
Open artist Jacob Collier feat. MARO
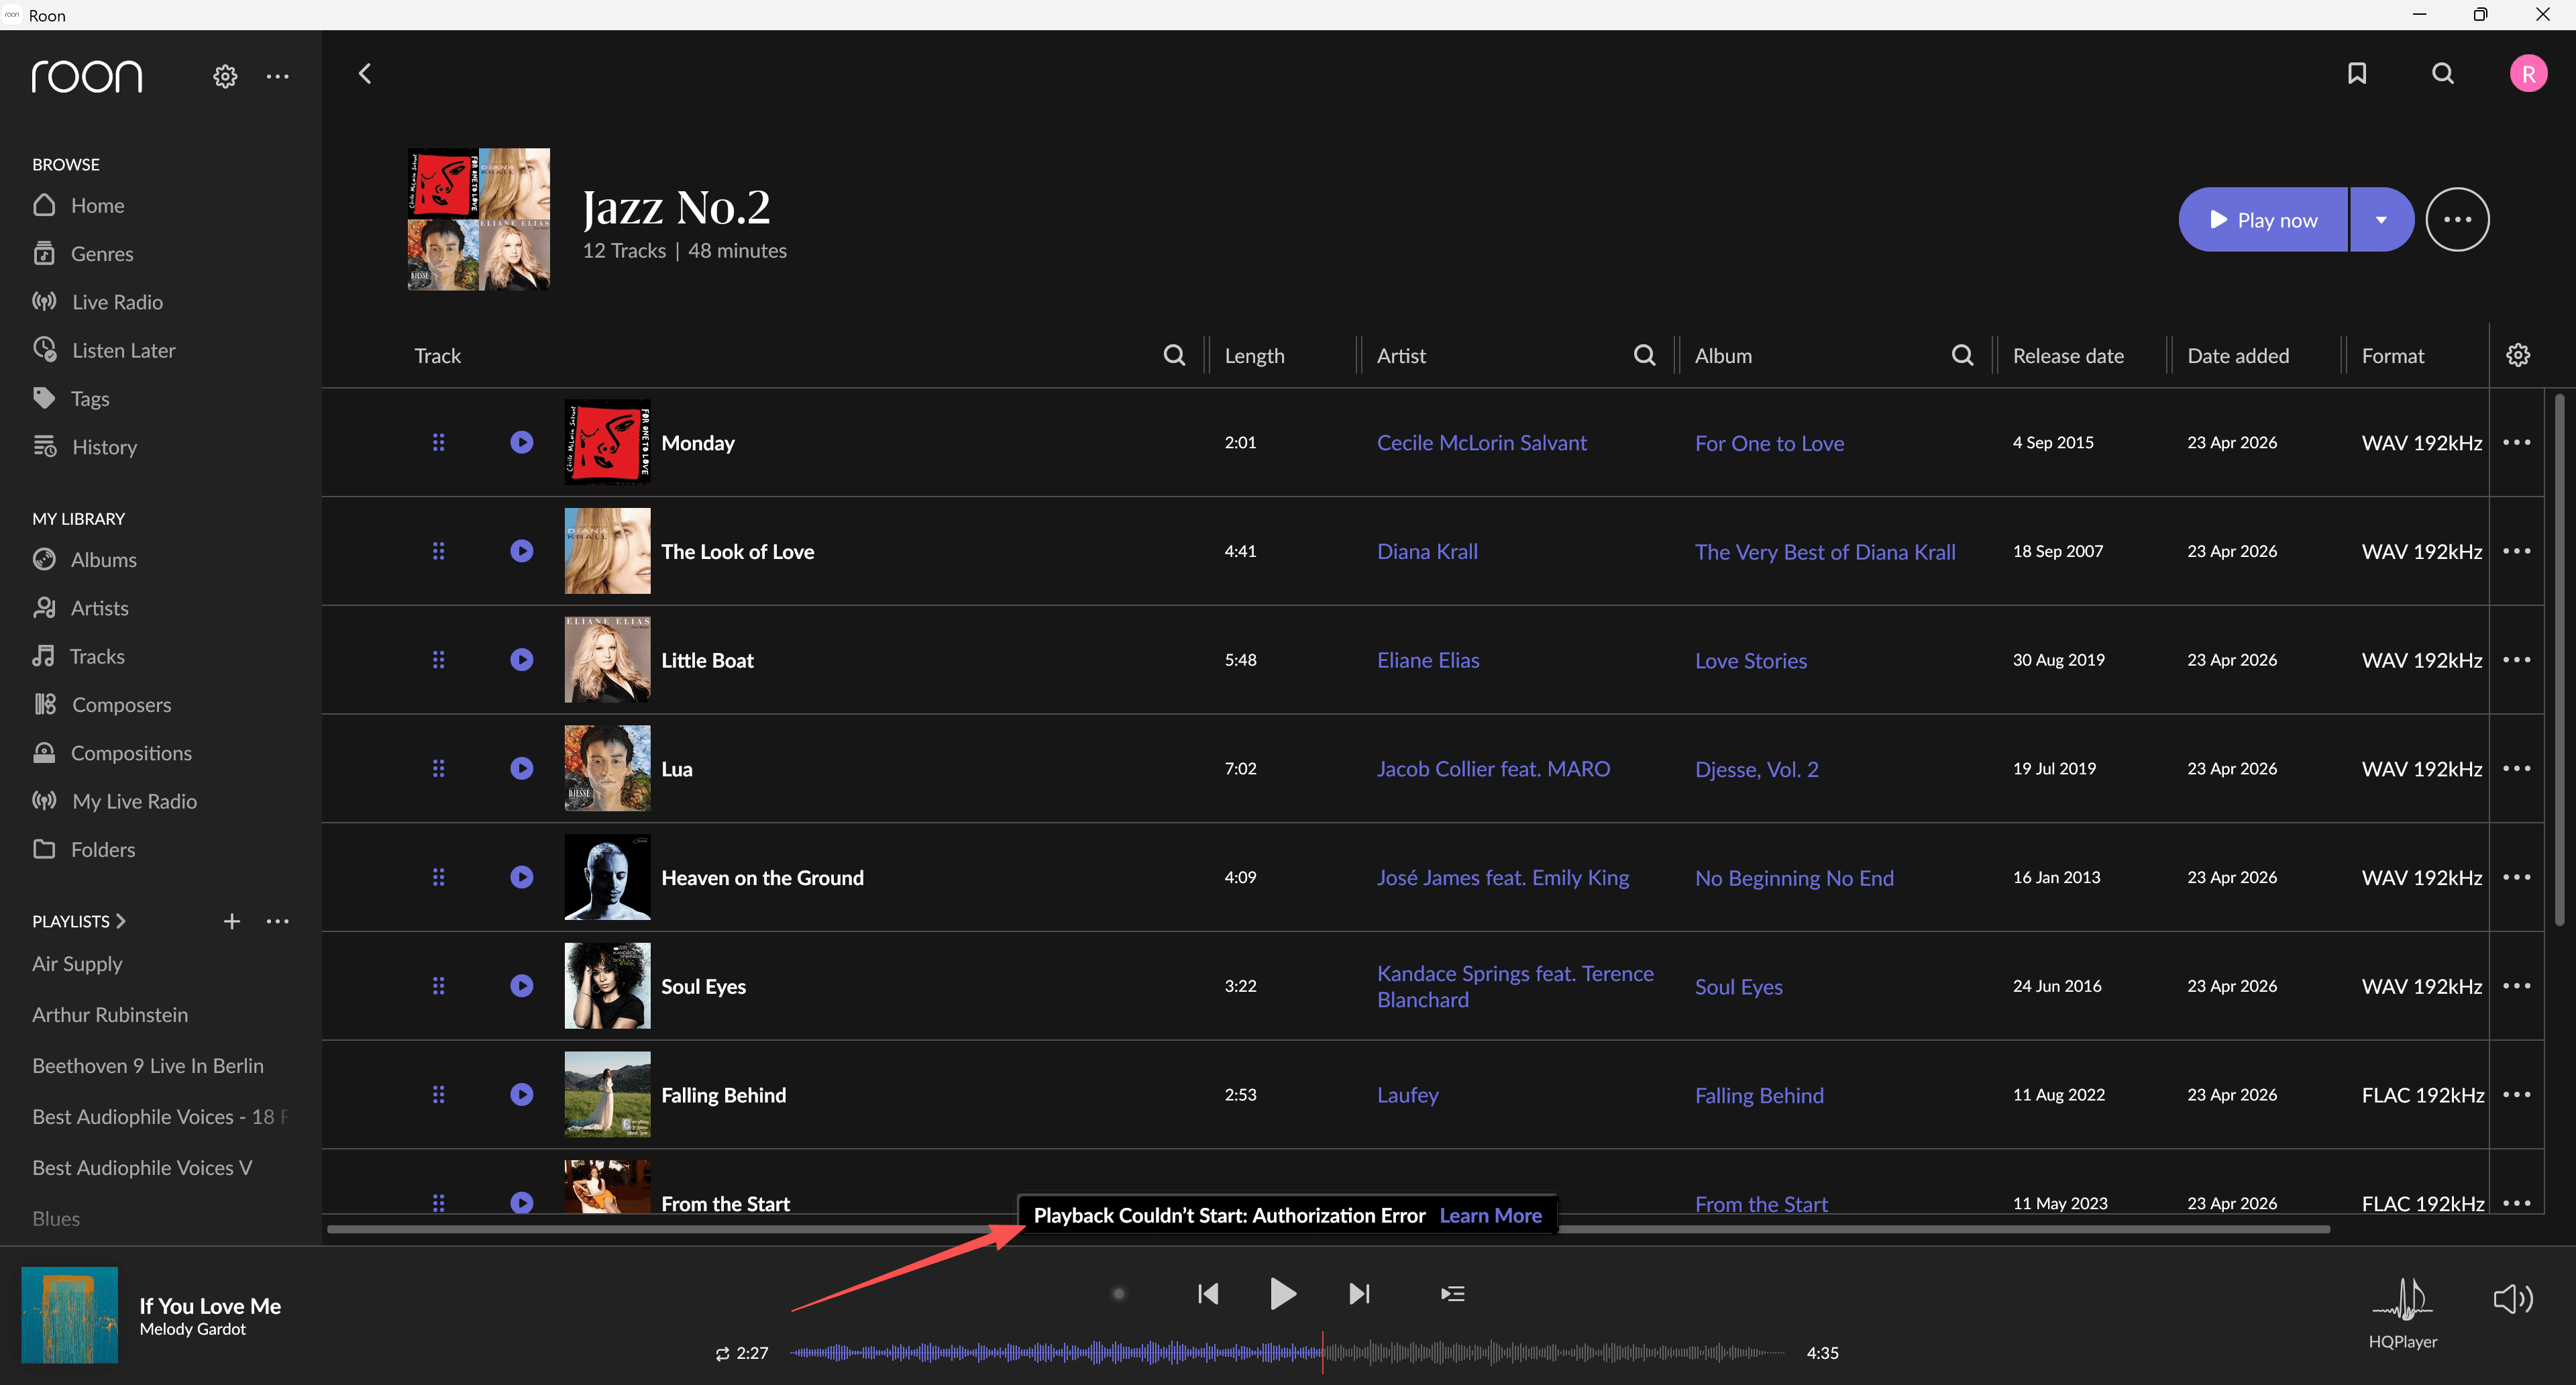[x=1493, y=768]
